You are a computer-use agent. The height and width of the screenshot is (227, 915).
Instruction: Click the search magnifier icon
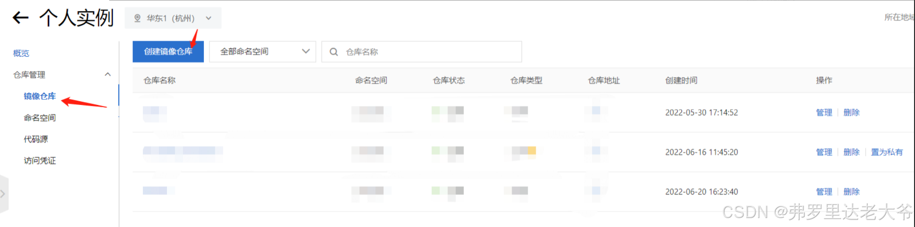[x=333, y=52]
